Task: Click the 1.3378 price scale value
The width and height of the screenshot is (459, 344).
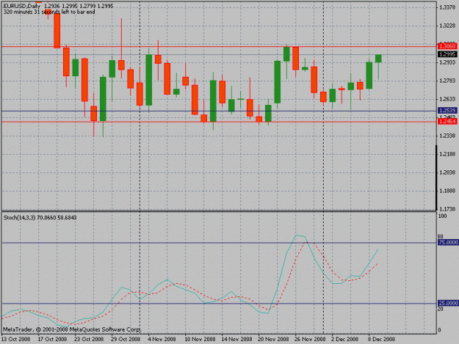Action: coord(447,7)
